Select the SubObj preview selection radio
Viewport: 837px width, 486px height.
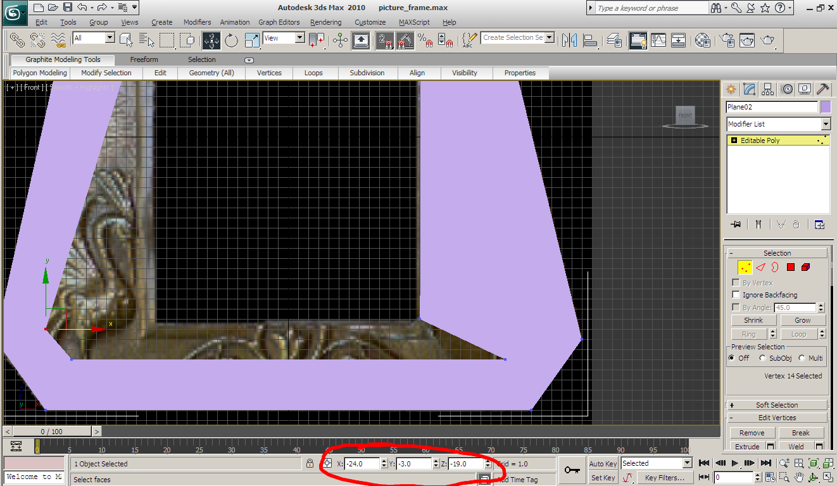762,358
